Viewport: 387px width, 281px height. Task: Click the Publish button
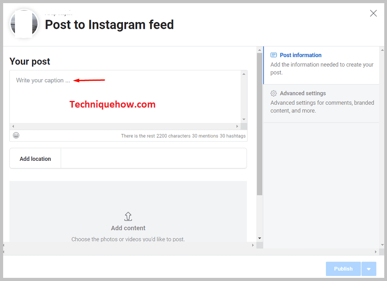[343, 269]
